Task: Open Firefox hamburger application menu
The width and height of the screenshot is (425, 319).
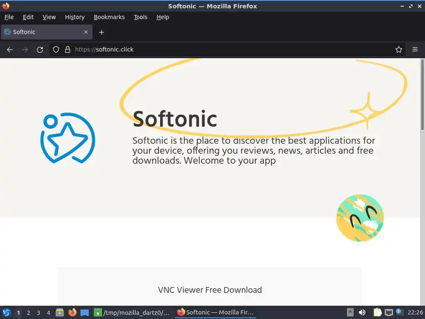Action: click(415, 49)
